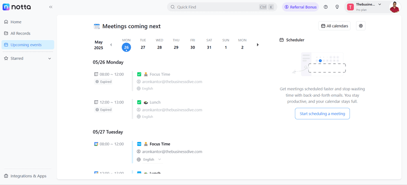Open calendar settings gear icon

point(361,26)
